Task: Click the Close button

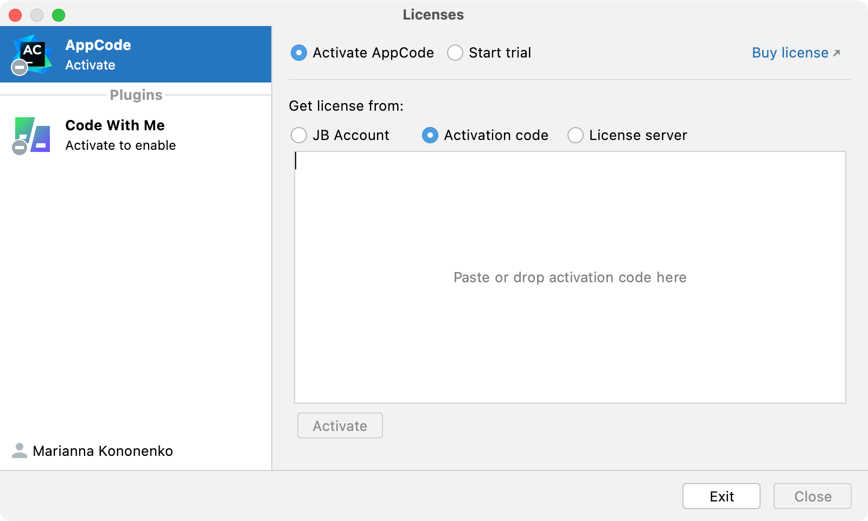Action: 812,495
